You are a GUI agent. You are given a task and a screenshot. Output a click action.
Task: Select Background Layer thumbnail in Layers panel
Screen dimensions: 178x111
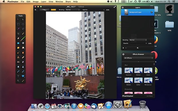pyautogui.click(x=126, y=12)
